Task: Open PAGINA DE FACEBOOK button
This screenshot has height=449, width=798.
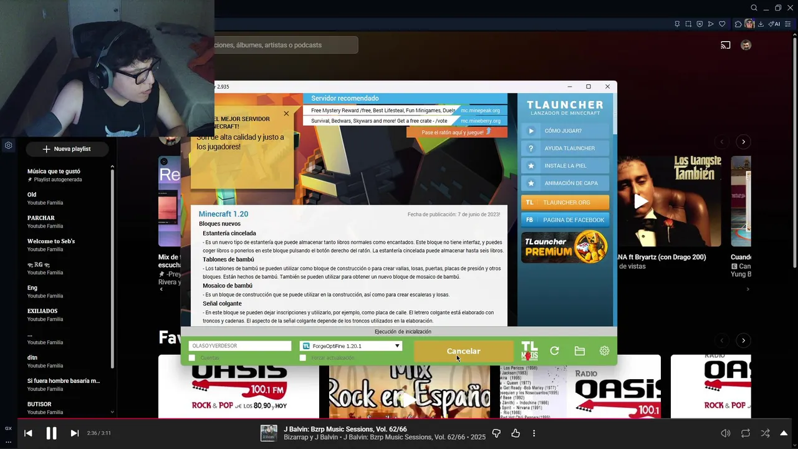Action: point(565,220)
